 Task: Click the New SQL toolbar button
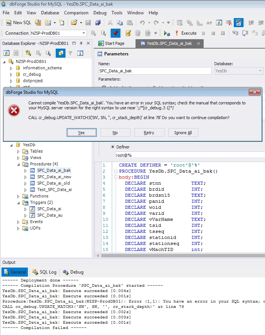(x=18, y=23)
